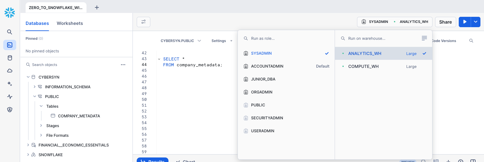This screenshot has width=484, height=162.
Task: Expand the Stages folder
Action: [x=41, y=125]
